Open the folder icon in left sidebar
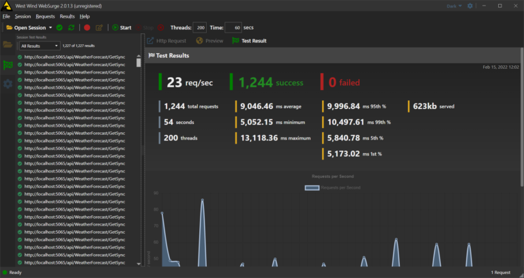Image resolution: width=524 pixels, height=278 pixels. tap(8, 45)
